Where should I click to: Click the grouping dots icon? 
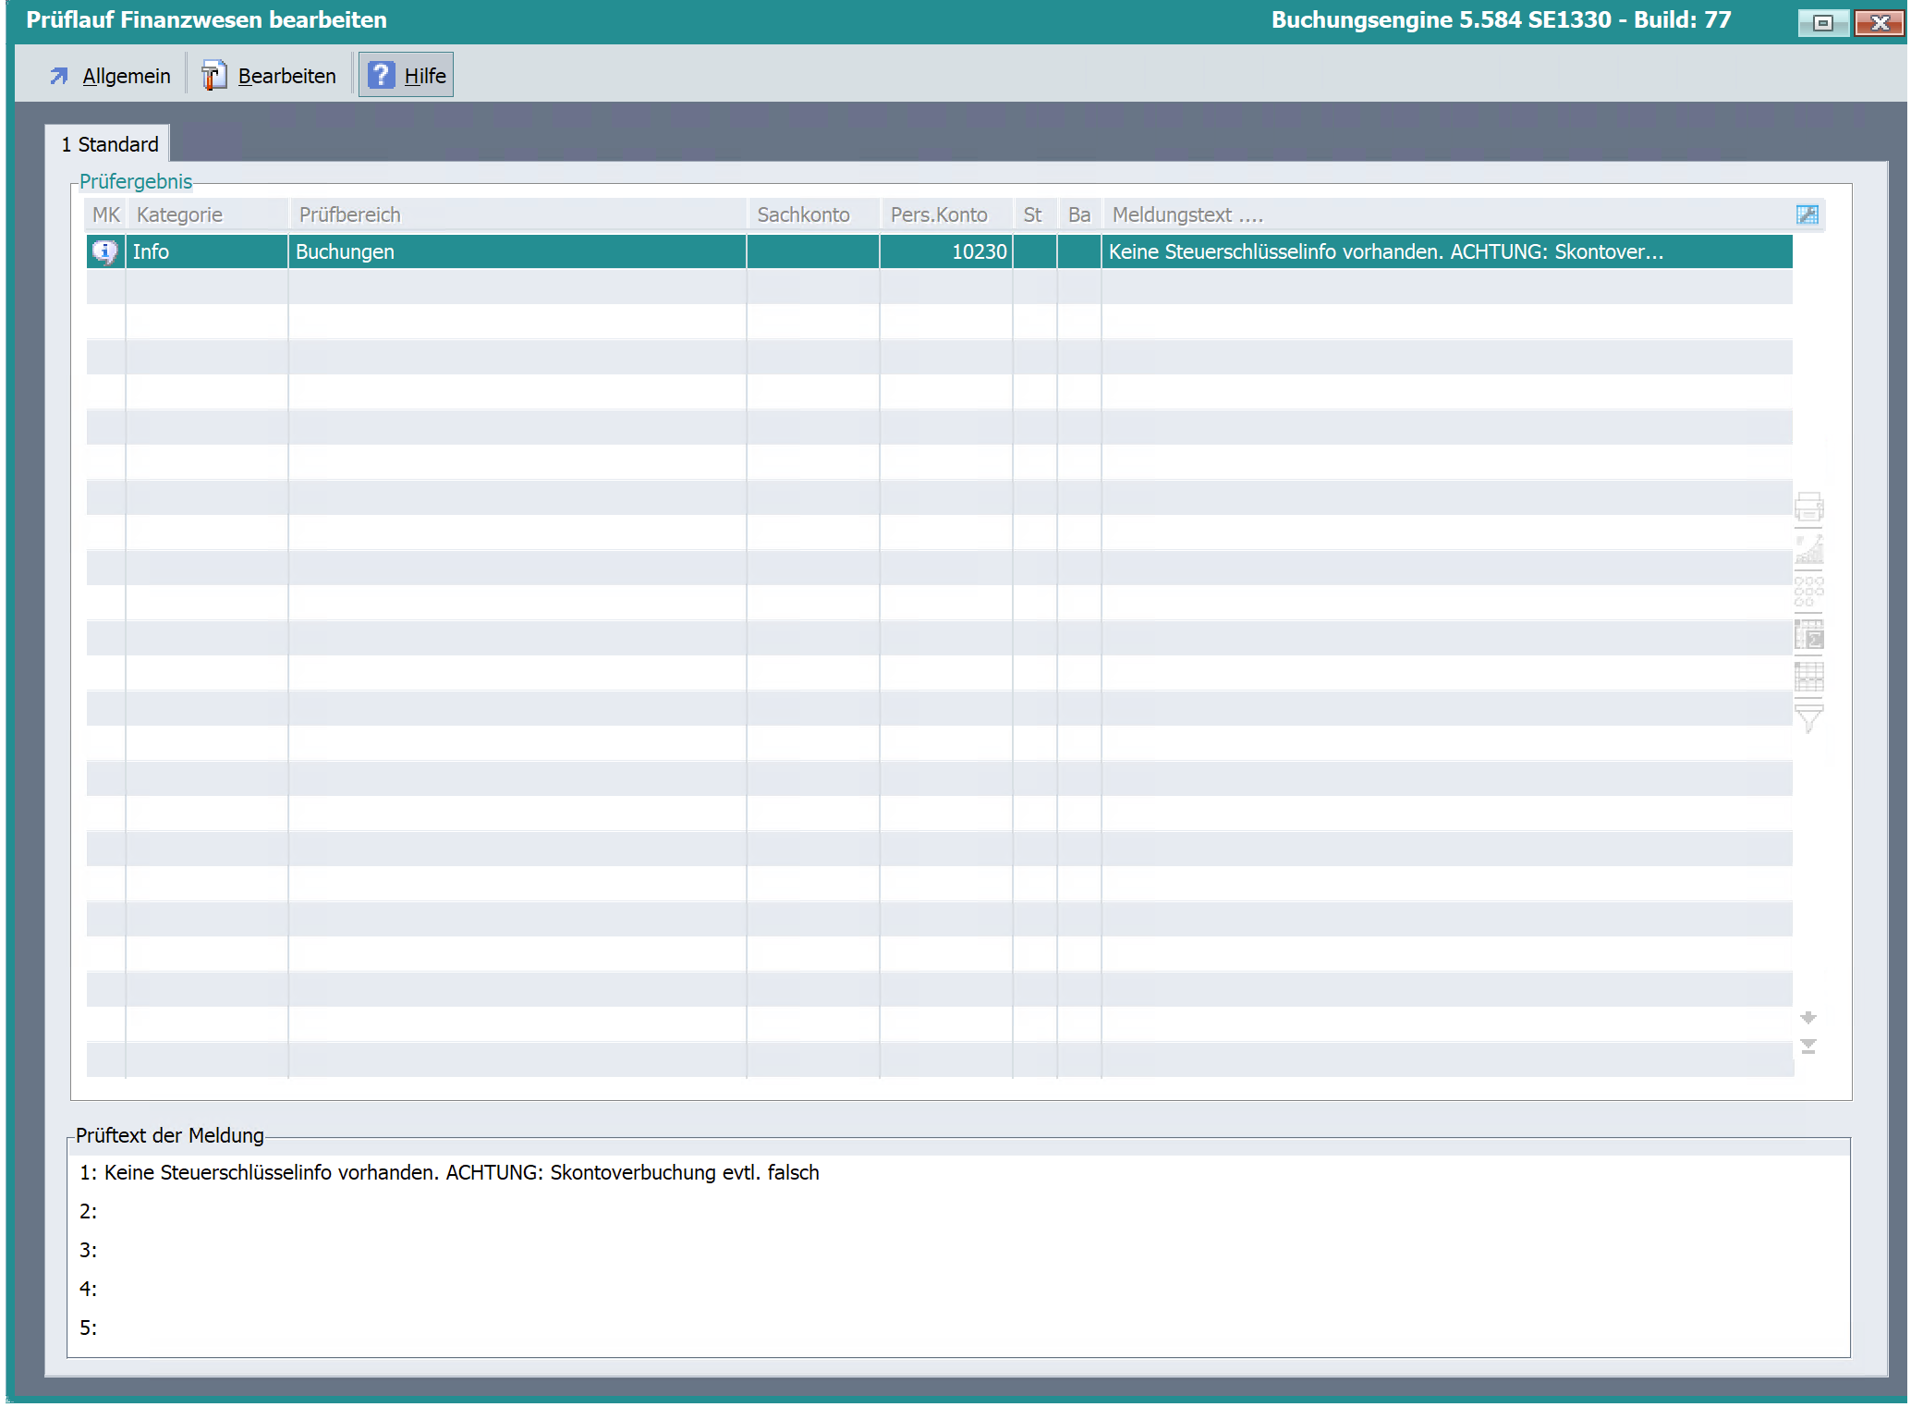click(1808, 592)
